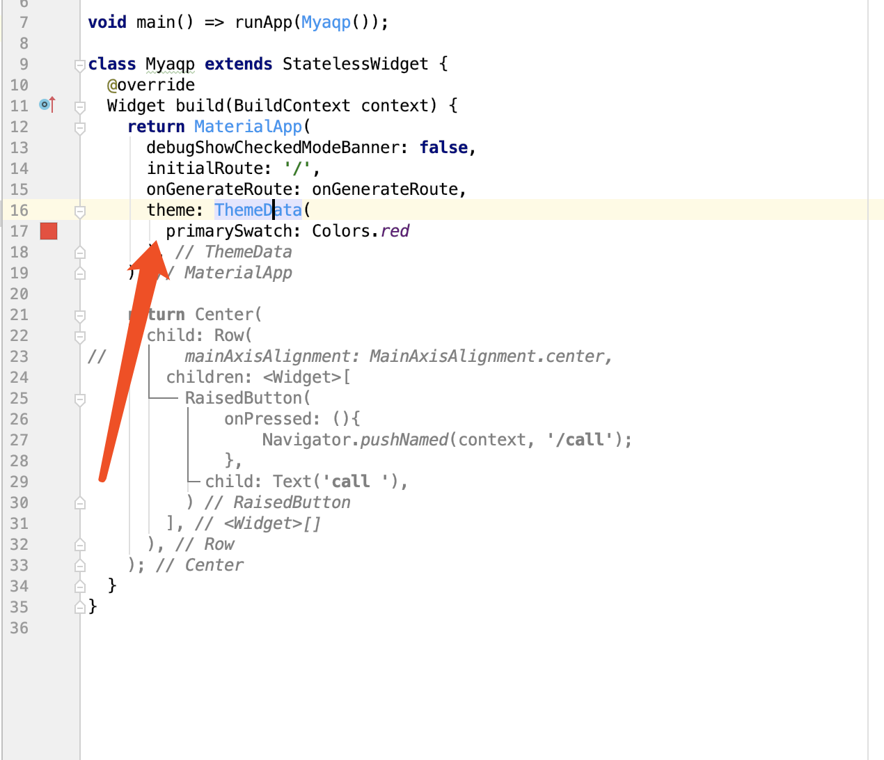Click the extends keyword on line 9
The image size is (884, 760).
pos(239,64)
